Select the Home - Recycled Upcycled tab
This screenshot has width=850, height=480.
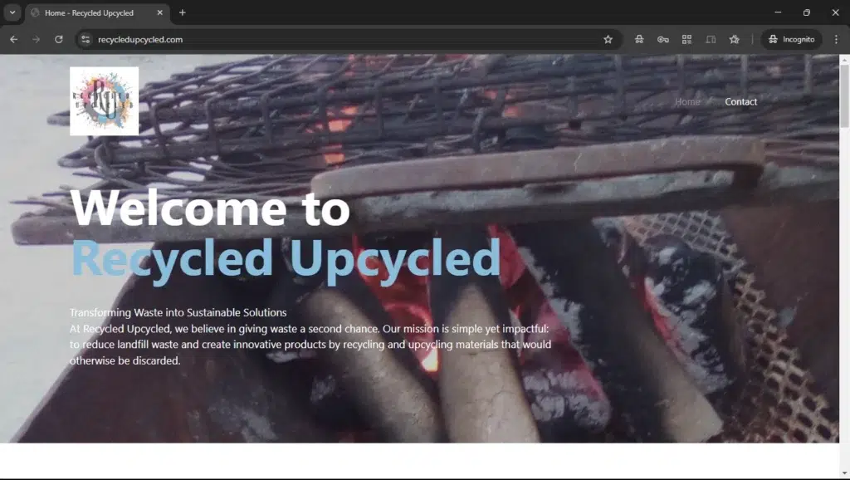coord(90,13)
